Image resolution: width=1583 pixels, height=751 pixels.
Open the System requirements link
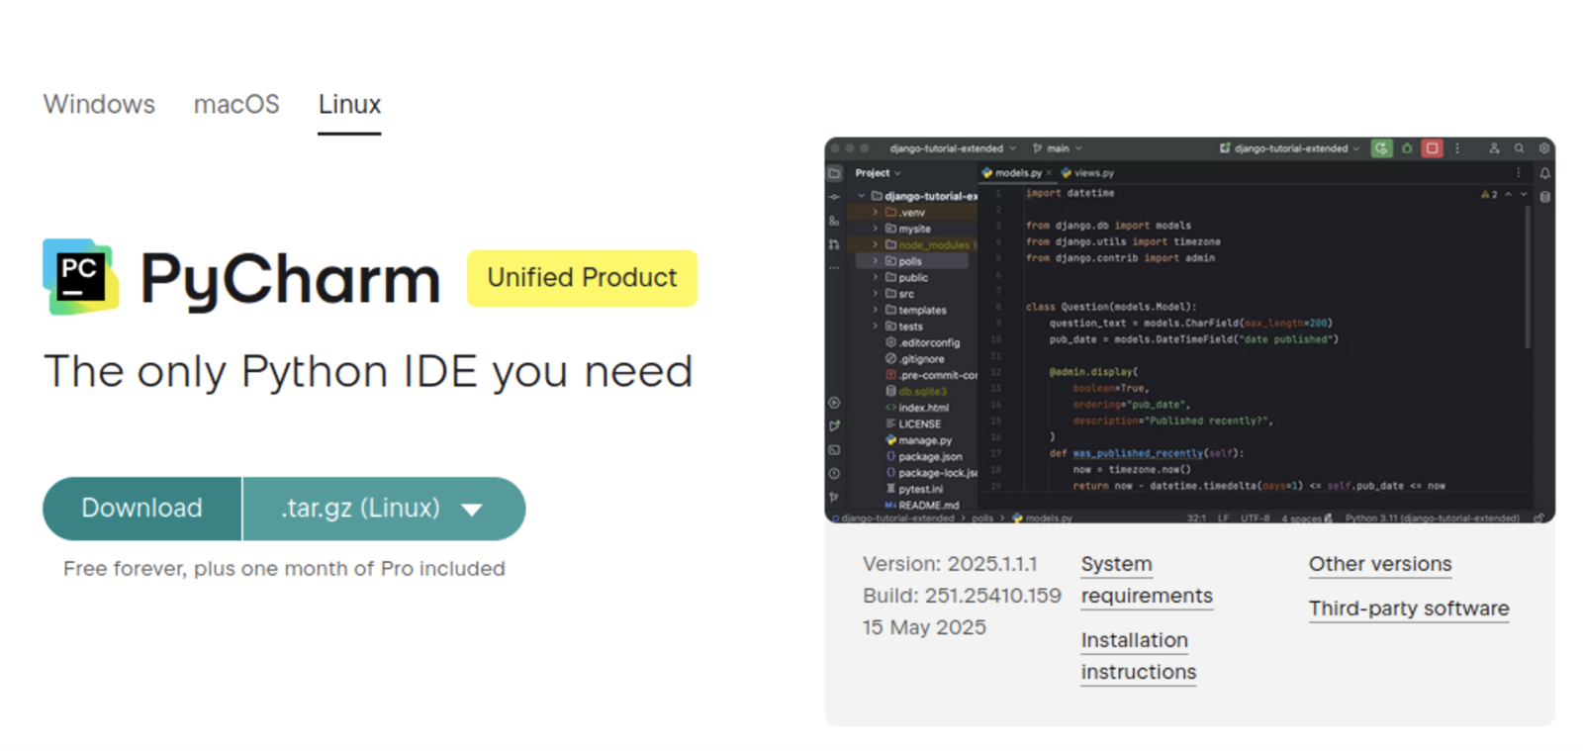(1147, 580)
